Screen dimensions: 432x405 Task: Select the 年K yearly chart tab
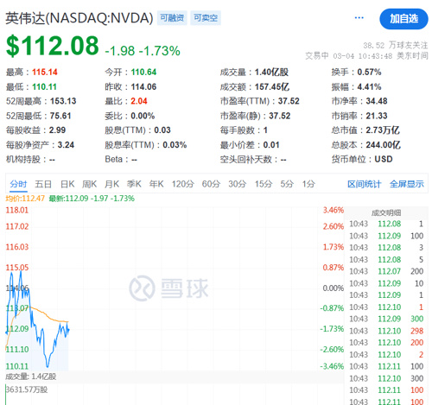pos(156,184)
